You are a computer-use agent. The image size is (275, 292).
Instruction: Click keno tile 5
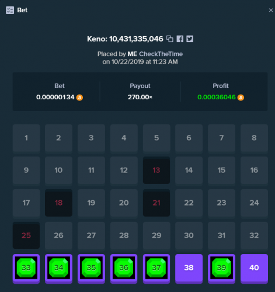(156, 138)
